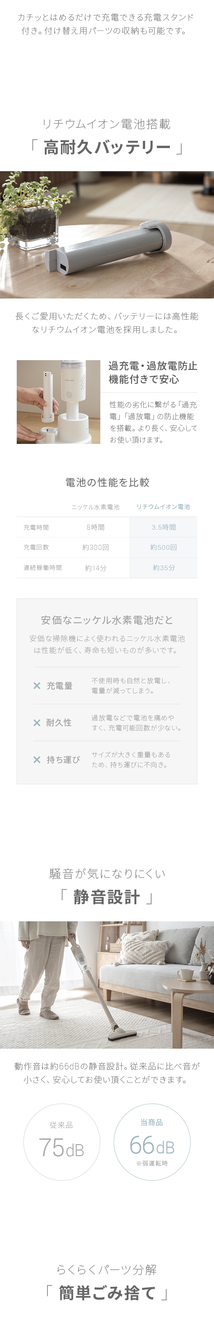Click the 3.5時間 charging time cell

click(x=164, y=527)
